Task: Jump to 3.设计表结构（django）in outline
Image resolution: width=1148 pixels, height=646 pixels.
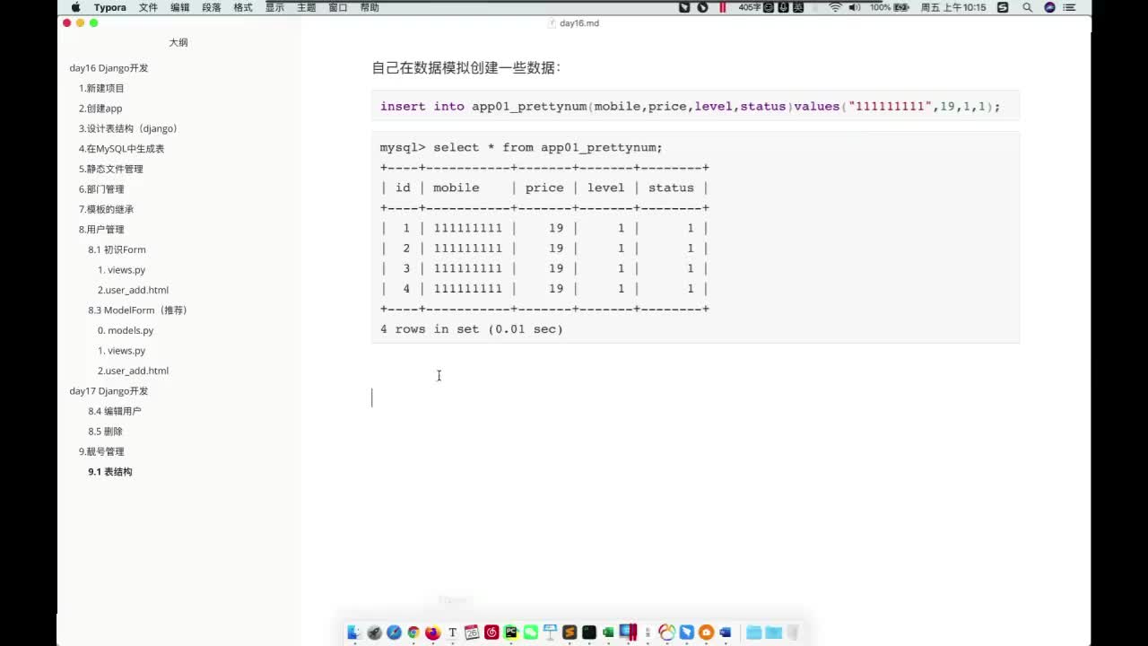Action: tap(128, 128)
